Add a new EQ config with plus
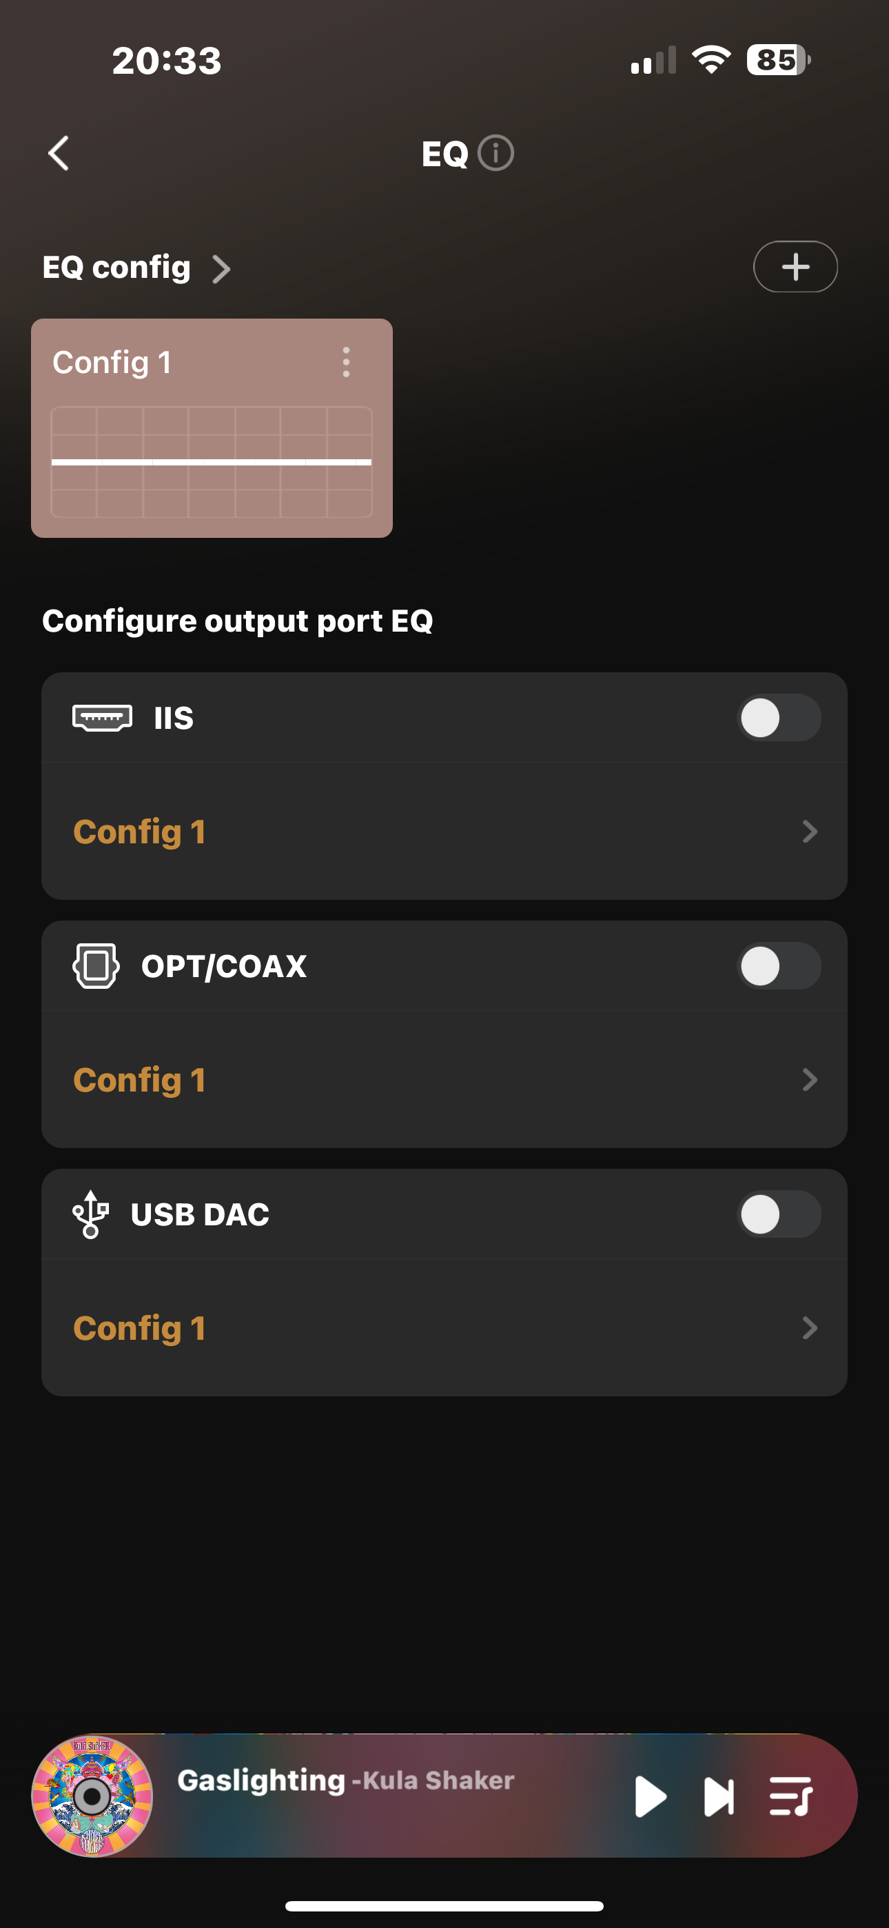This screenshot has height=1928, width=889. [795, 266]
